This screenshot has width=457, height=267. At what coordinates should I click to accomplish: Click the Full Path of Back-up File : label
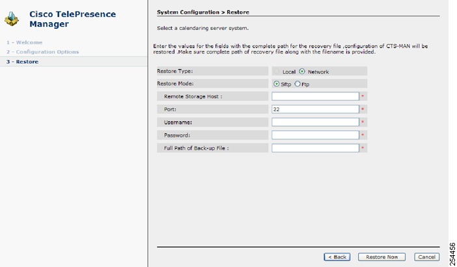tap(197, 148)
